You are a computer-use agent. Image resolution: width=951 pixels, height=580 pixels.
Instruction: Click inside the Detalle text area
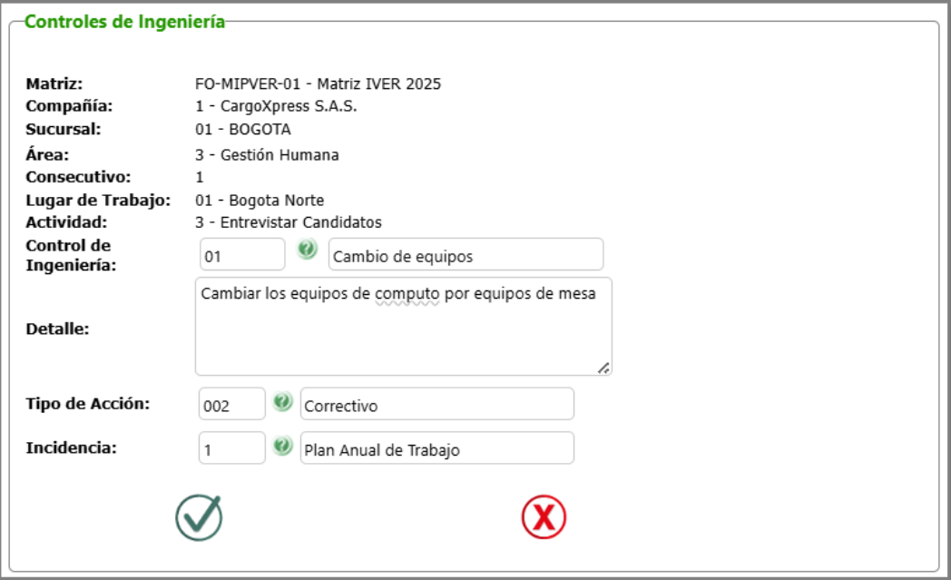click(x=399, y=327)
